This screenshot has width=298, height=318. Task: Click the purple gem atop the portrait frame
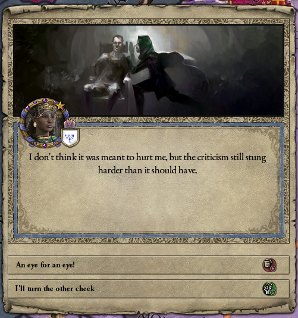45,101
